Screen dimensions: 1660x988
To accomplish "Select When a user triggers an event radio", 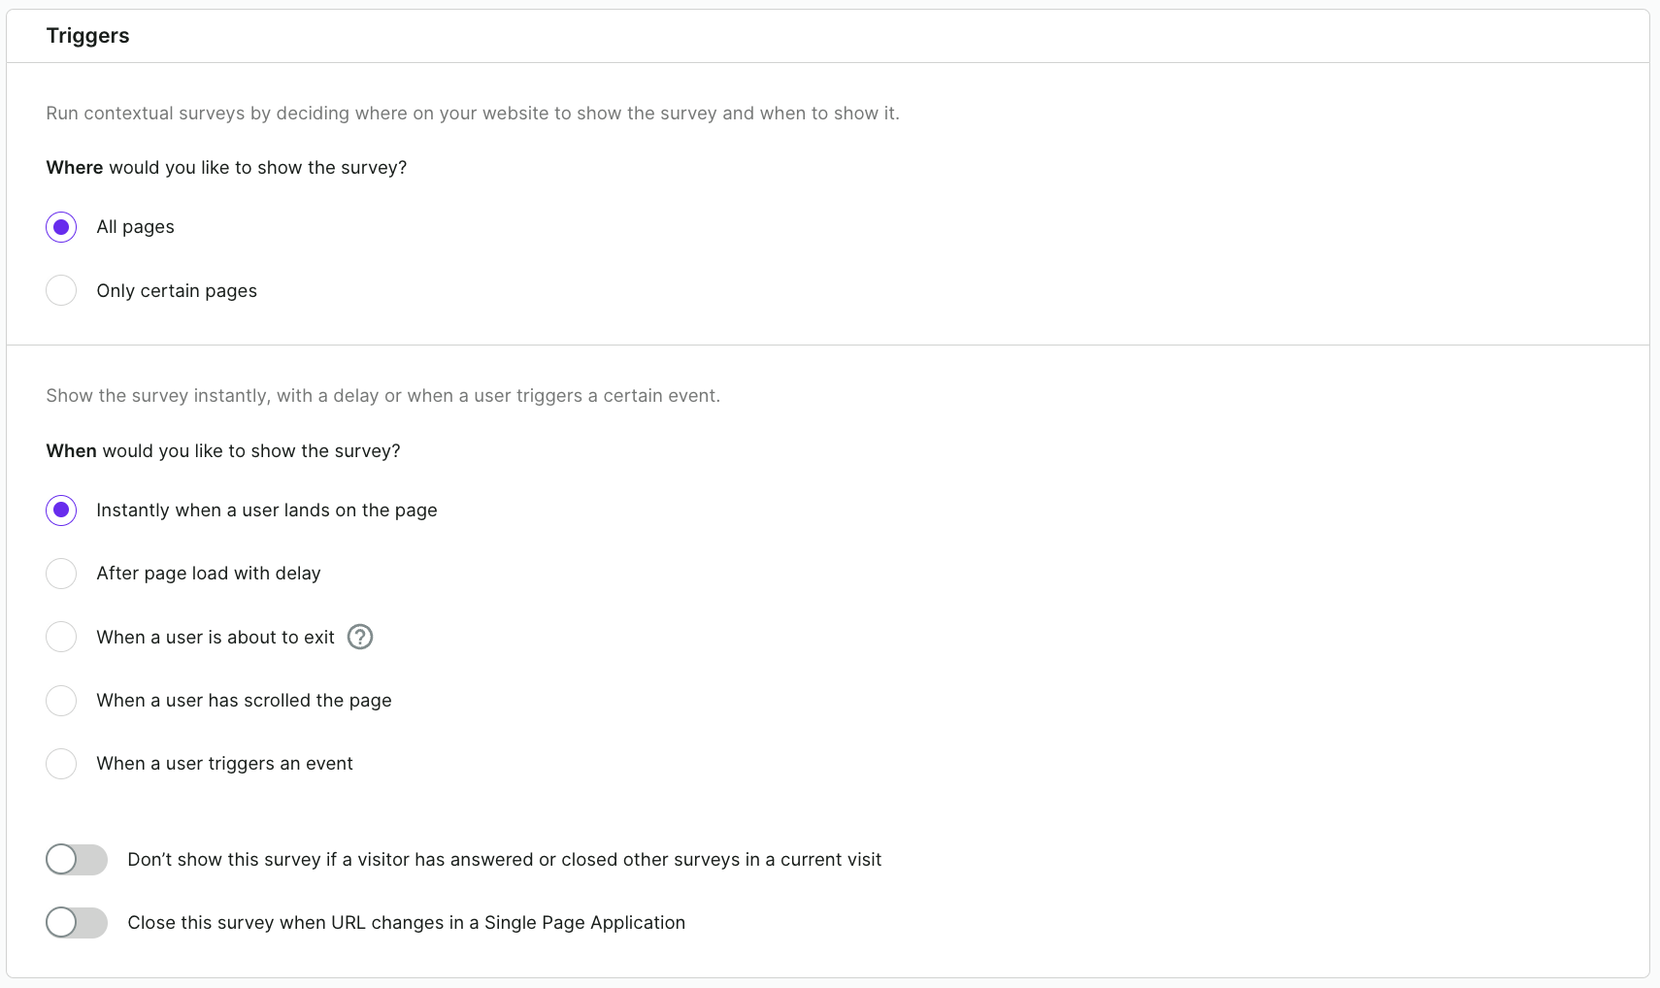I will click(61, 764).
